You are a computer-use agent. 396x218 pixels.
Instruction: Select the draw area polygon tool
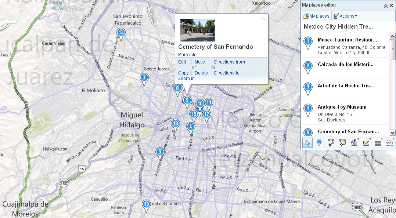(342, 143)
